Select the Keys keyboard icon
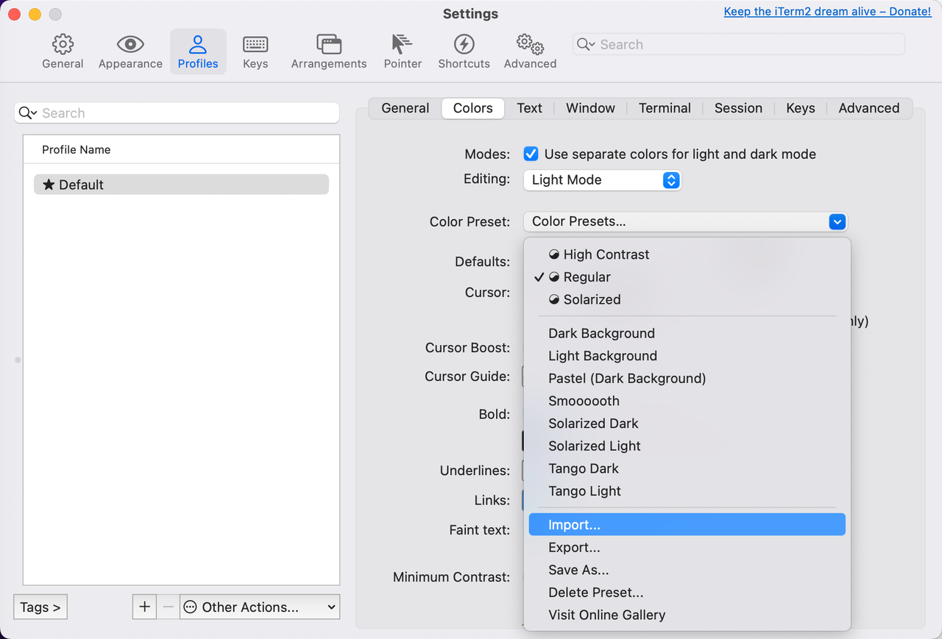 pyautogui.click(x=255, y=45)
